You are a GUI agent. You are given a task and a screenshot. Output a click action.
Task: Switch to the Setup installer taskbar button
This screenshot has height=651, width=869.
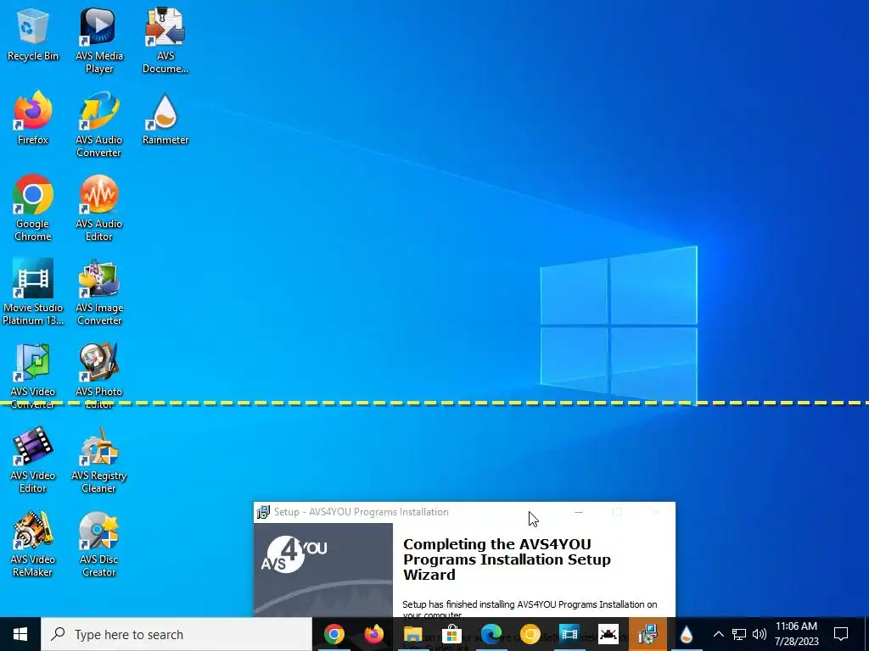tap(648, 634)
